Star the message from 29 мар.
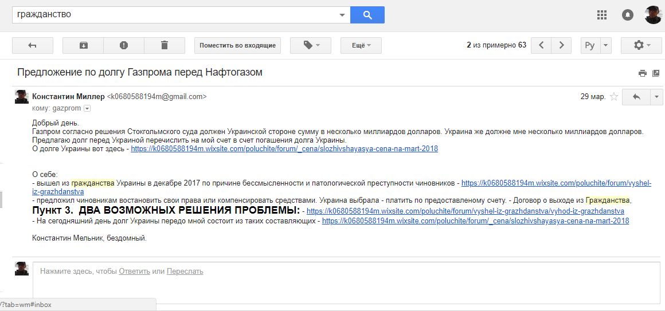The height and width of the screenshot is (311, 665). (614, 97)
